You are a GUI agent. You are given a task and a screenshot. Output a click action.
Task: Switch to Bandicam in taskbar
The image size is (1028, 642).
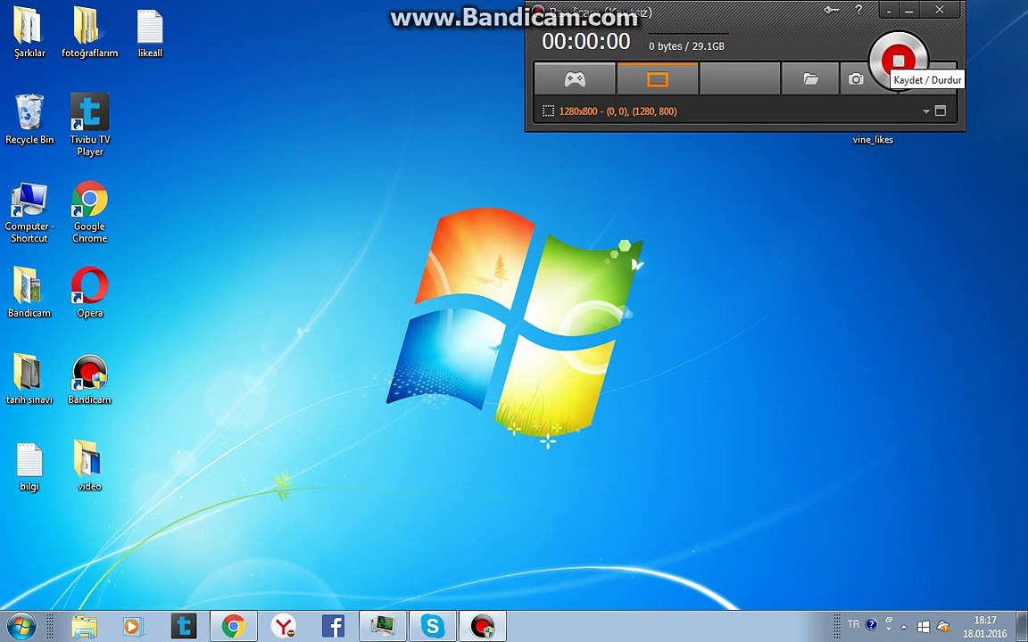pyautogui.click(x=483, y=626)
